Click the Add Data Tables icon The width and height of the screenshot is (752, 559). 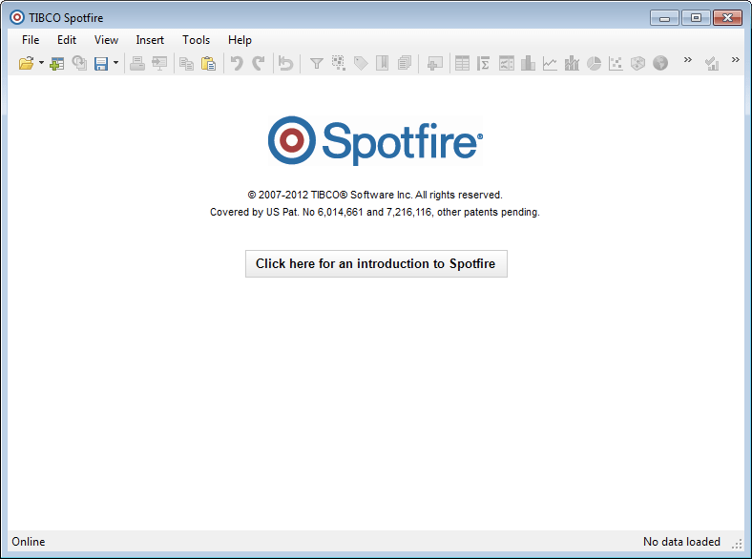(x=57, y=63)
